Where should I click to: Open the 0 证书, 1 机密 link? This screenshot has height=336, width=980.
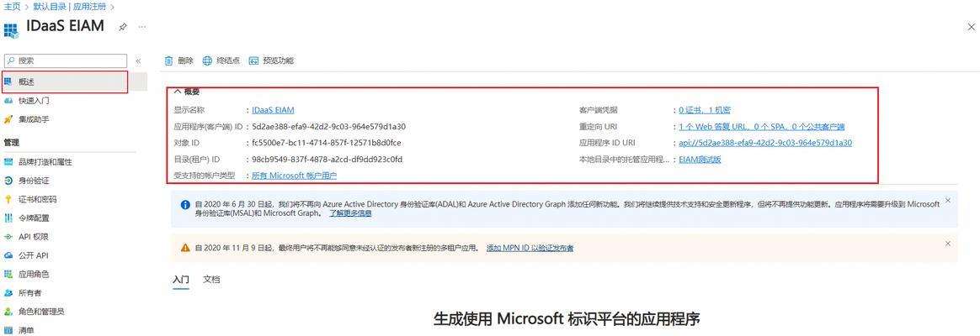705,110
